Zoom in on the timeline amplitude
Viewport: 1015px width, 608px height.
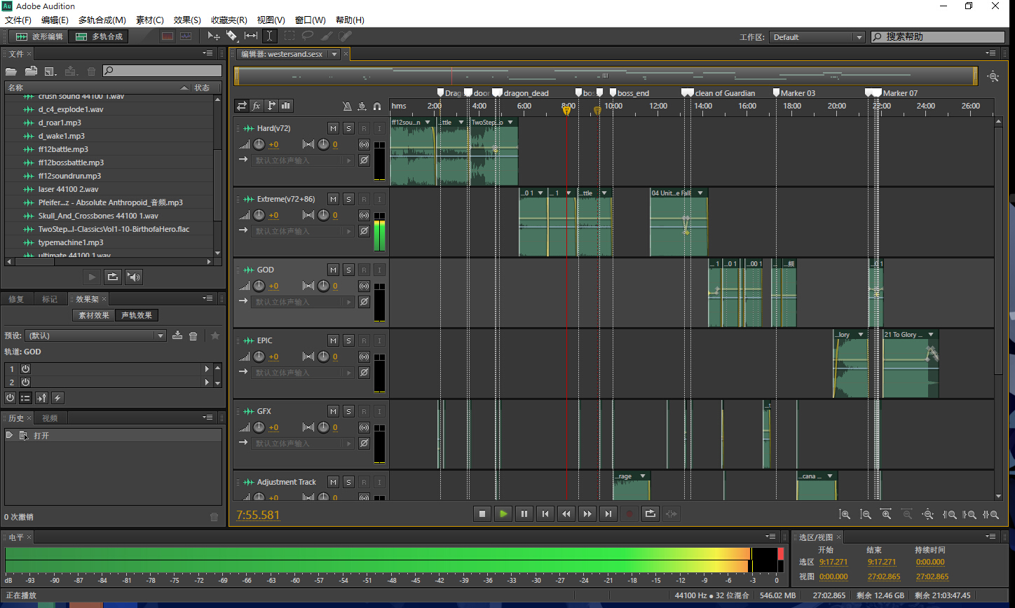845,514
